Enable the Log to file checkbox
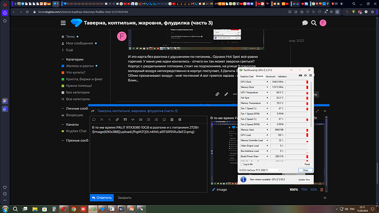 tap(242, 164)
